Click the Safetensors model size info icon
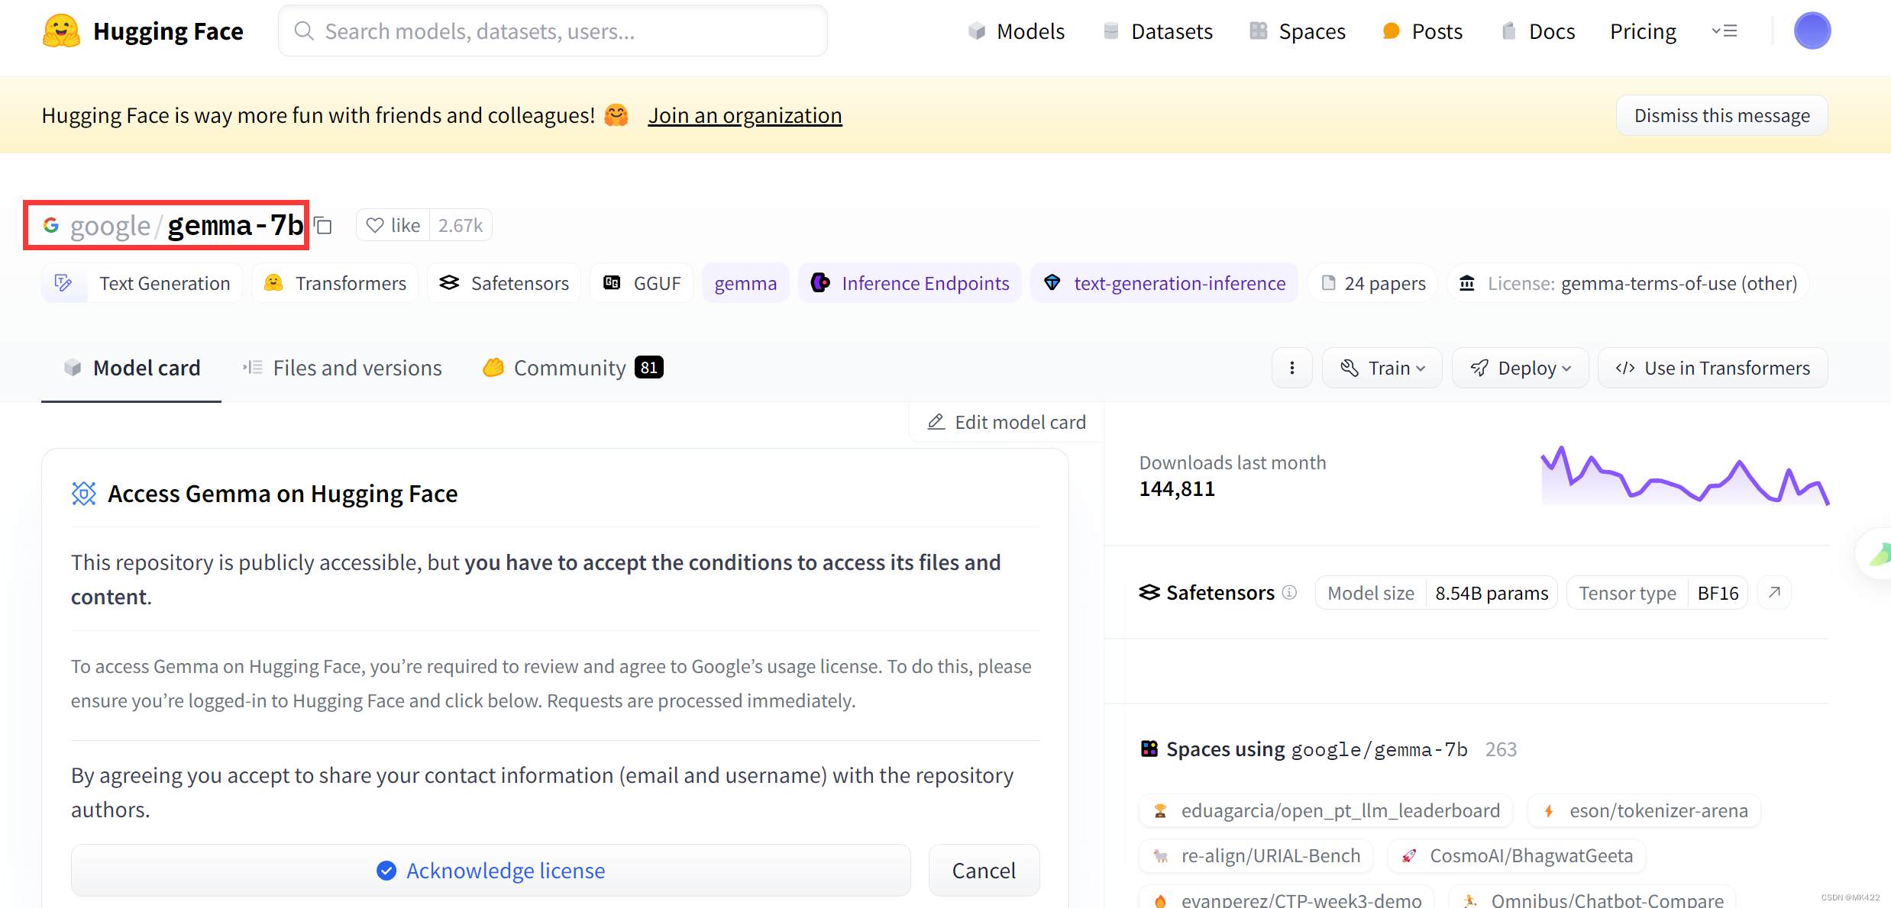1891x908 pixels. tap(1288, 591)
